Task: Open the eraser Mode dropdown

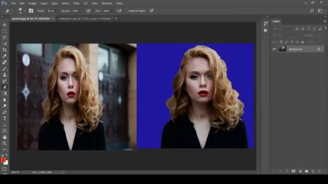Action: click(53, 11)
